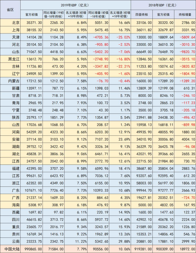Image resolution: width=196 pixels, height=253 pixels.
Task: Select the 官方初值 column header under 2019
Action: click(x=32, y=15)
